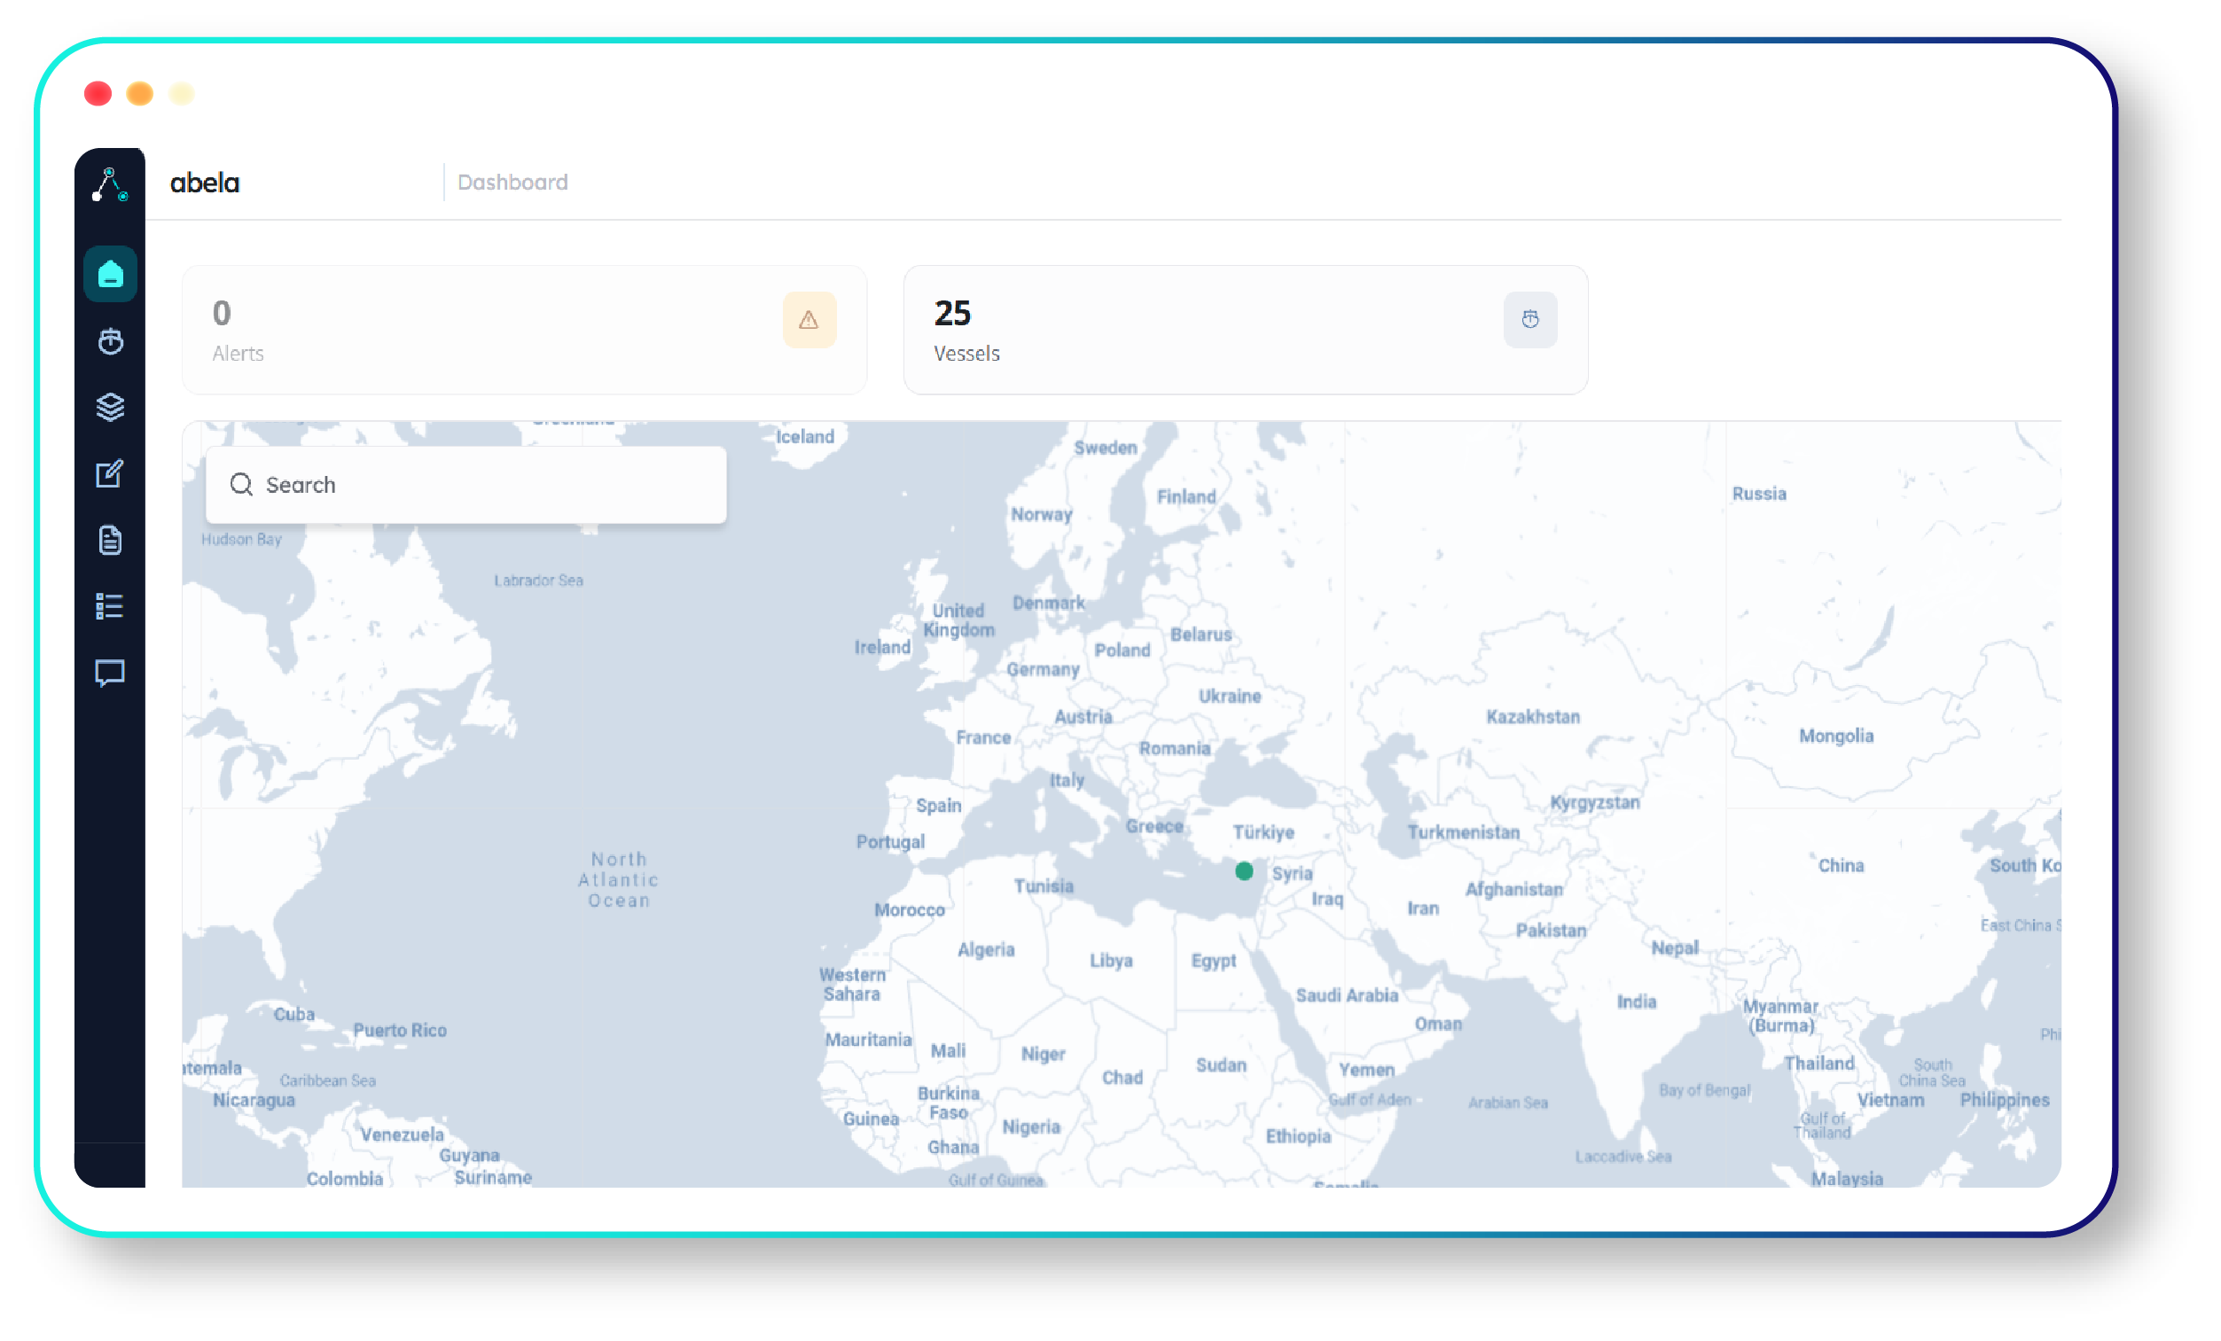Click the abela logo icon
The height and width of the screenshot is (1341, 2221).
pyautogui.click(x=110, y=184)
